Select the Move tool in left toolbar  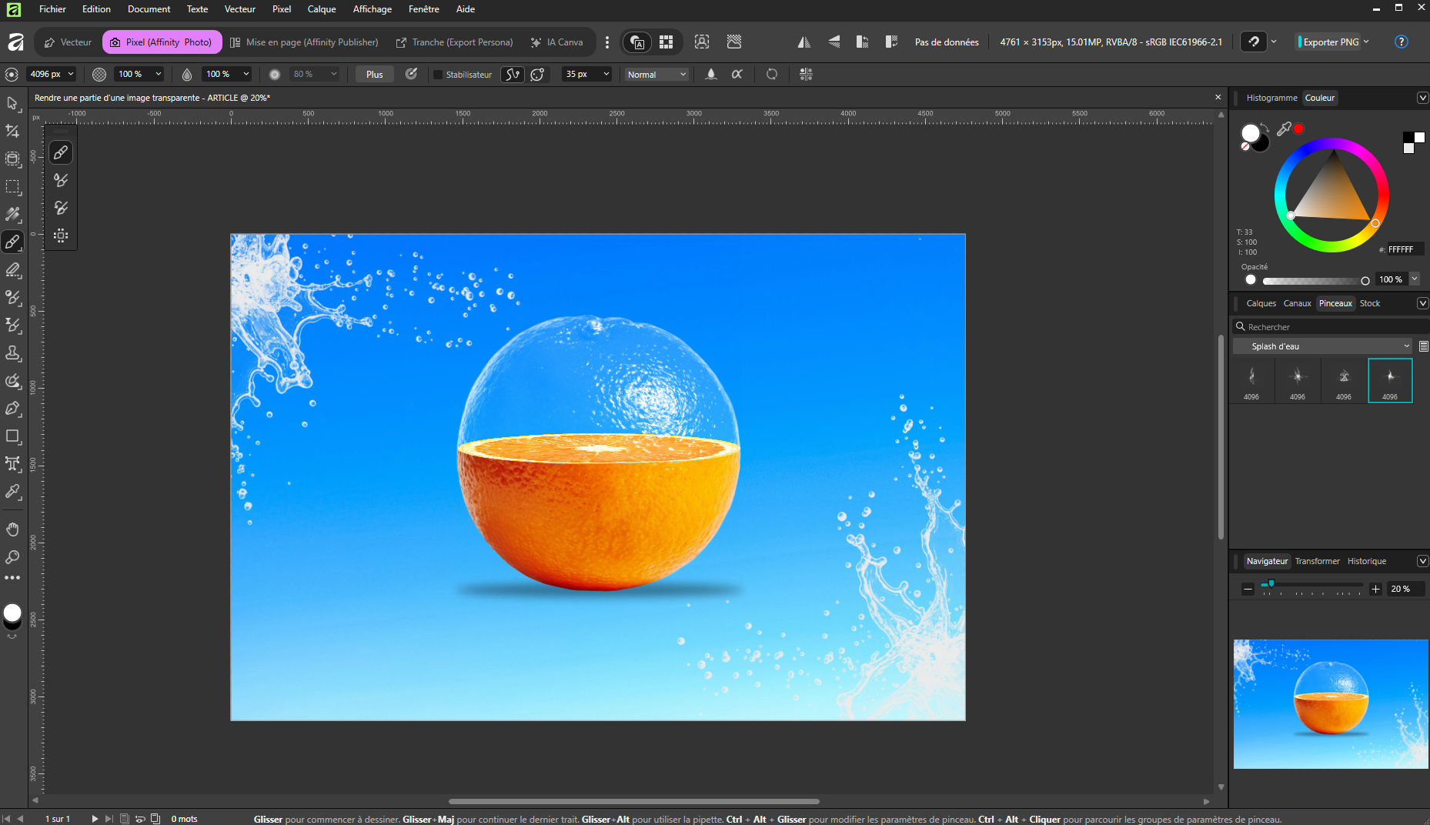(12, 103)
